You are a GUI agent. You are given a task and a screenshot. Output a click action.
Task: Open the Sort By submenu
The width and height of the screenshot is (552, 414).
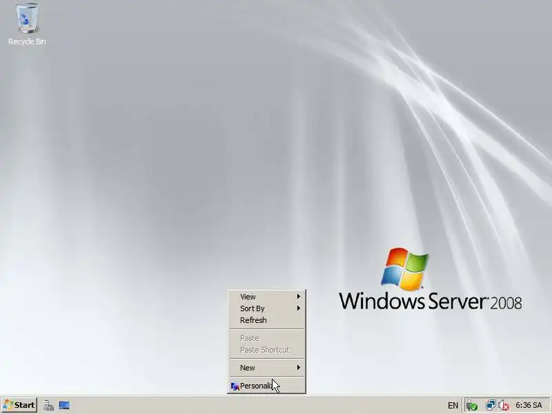(x=267, y=308)
